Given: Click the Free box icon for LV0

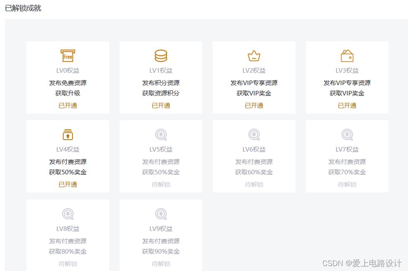Looking at the screenshot, I should 67,56.
